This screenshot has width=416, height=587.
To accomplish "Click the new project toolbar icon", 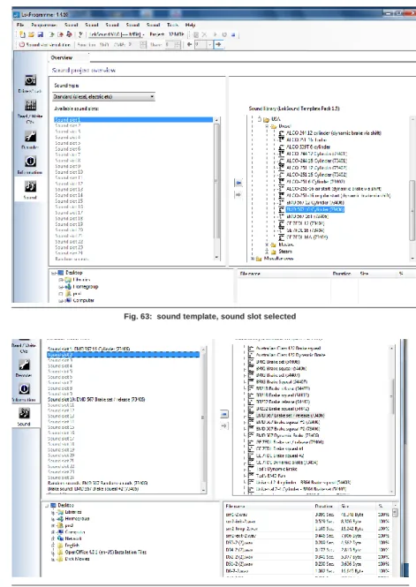I will pos(22,34).
